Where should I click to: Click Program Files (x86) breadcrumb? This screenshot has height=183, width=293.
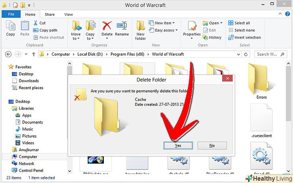pos(127,54)
